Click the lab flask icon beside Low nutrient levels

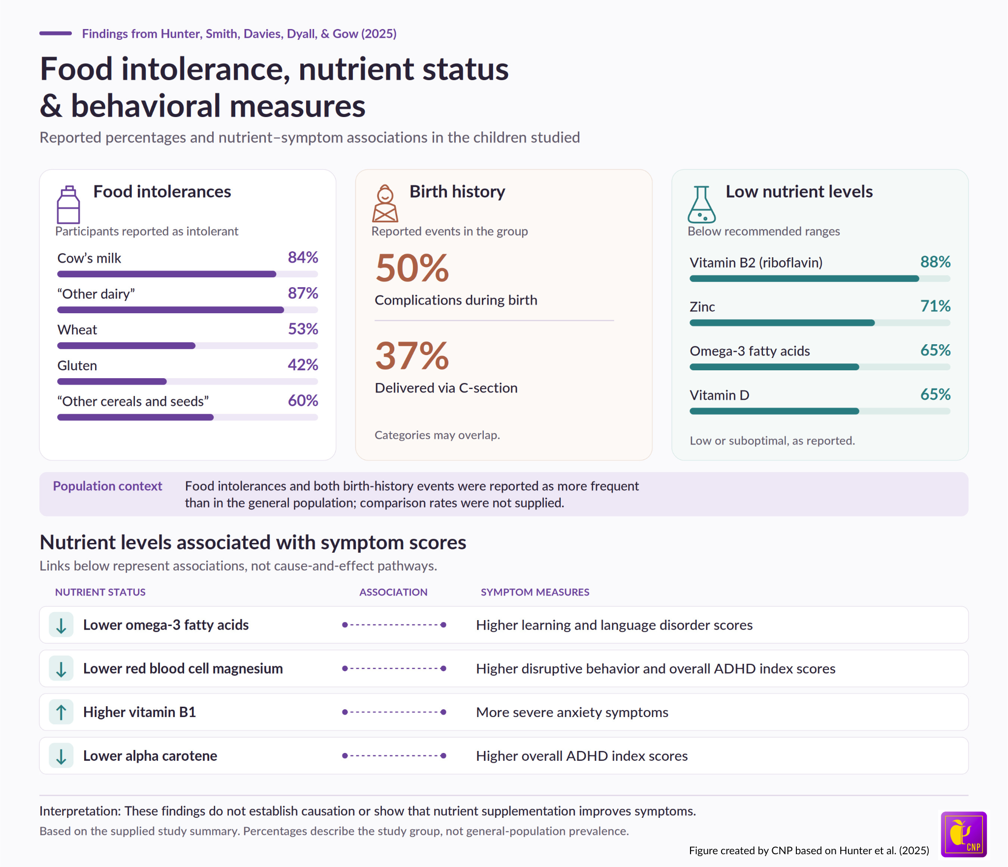tap(701, 205)
